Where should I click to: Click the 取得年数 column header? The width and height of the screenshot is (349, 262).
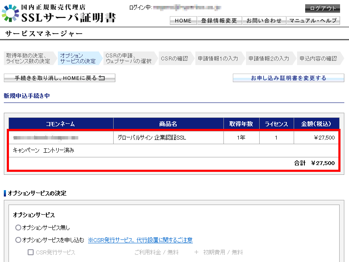241,124
